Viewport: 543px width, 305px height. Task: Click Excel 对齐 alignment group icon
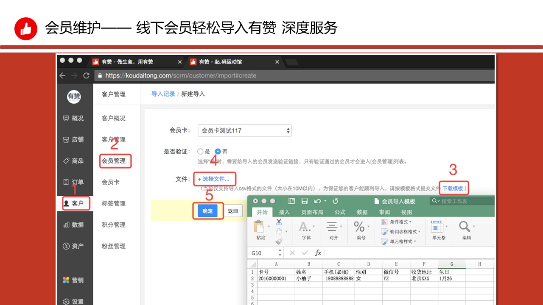tap(332, 227)
